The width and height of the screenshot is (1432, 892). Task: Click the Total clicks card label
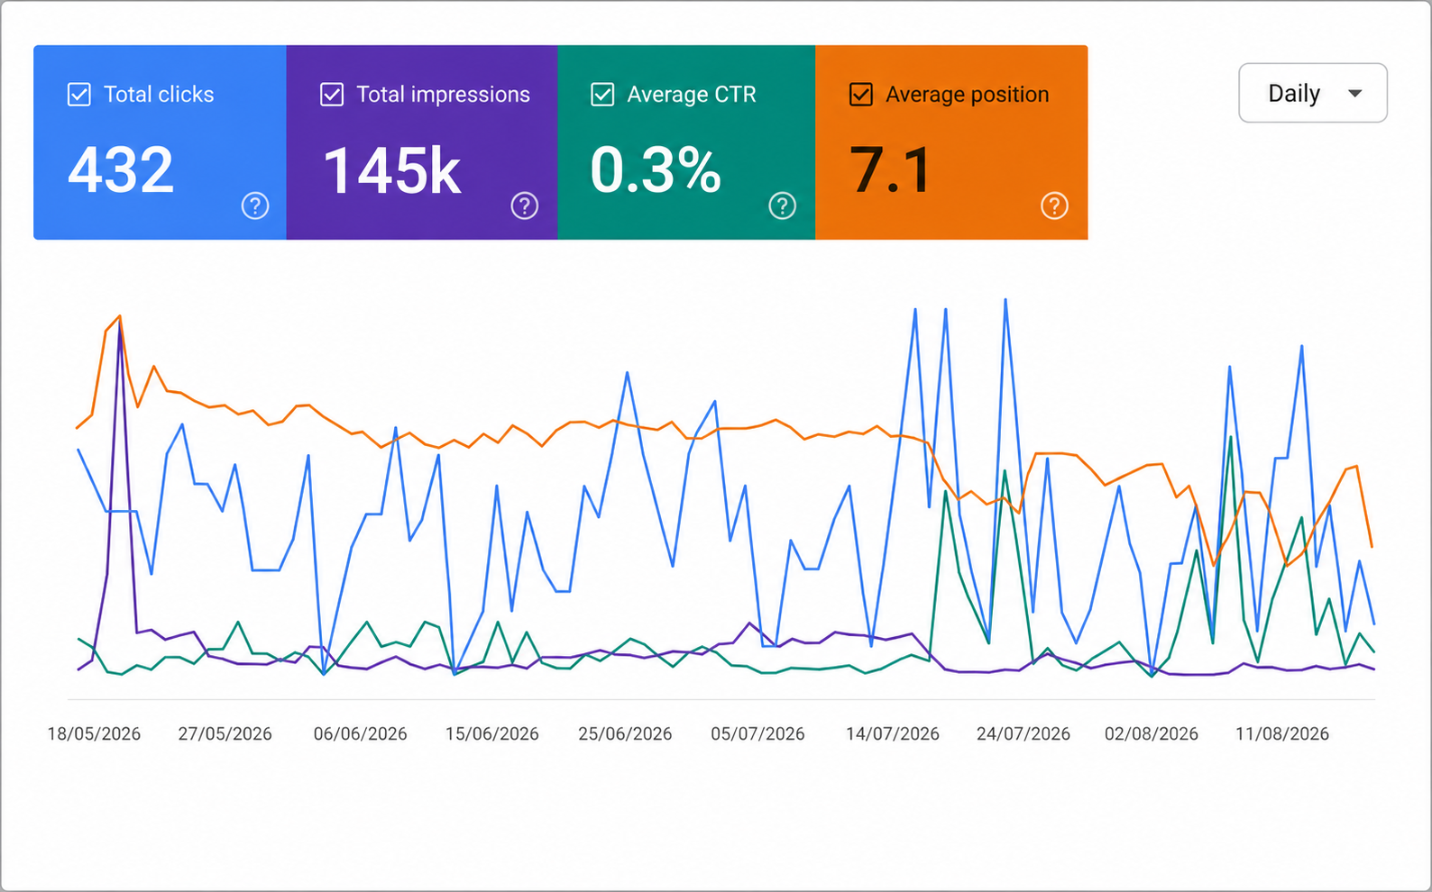click(159, 95)
